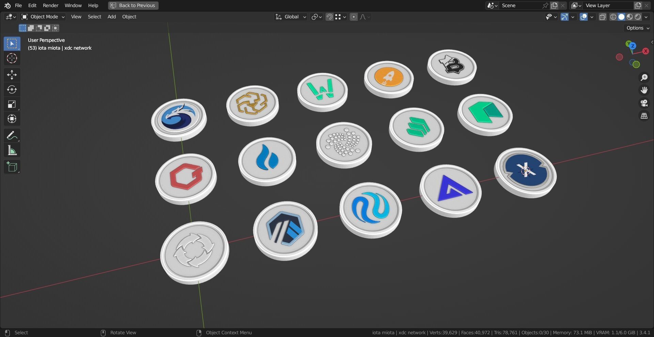The width and height of the screenshot is (654, 337).
Task: Click the new view layer copy icon
Action: pos(638,5)
